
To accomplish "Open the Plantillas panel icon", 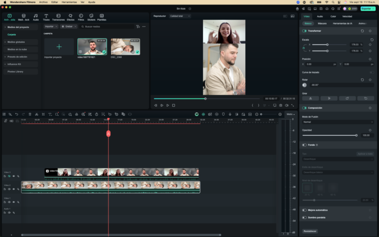I will pos(102,17).
